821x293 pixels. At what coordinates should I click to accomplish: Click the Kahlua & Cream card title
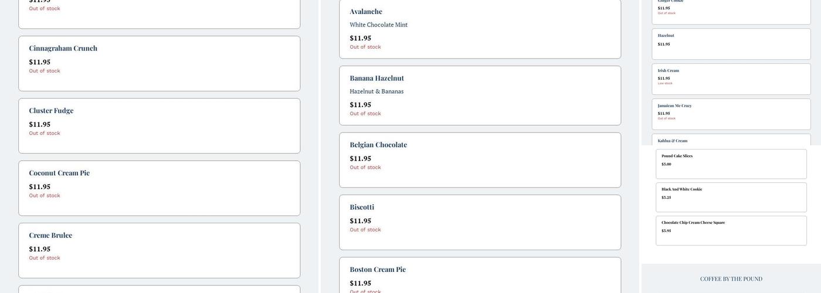[x=673, y=141]
